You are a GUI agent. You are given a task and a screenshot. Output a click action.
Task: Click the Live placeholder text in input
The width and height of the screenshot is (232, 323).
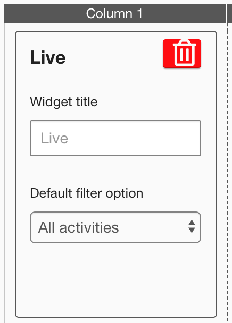54,138
